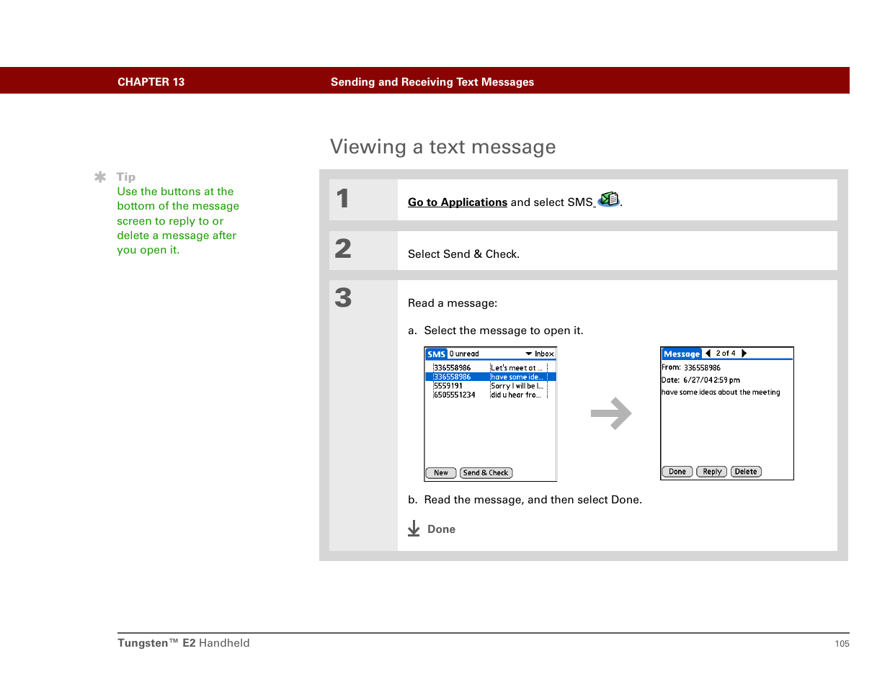Viewport: 890px width, 687px height.
Task: Open the Inbox dropdown in SMS list
Action: point(540,354)
